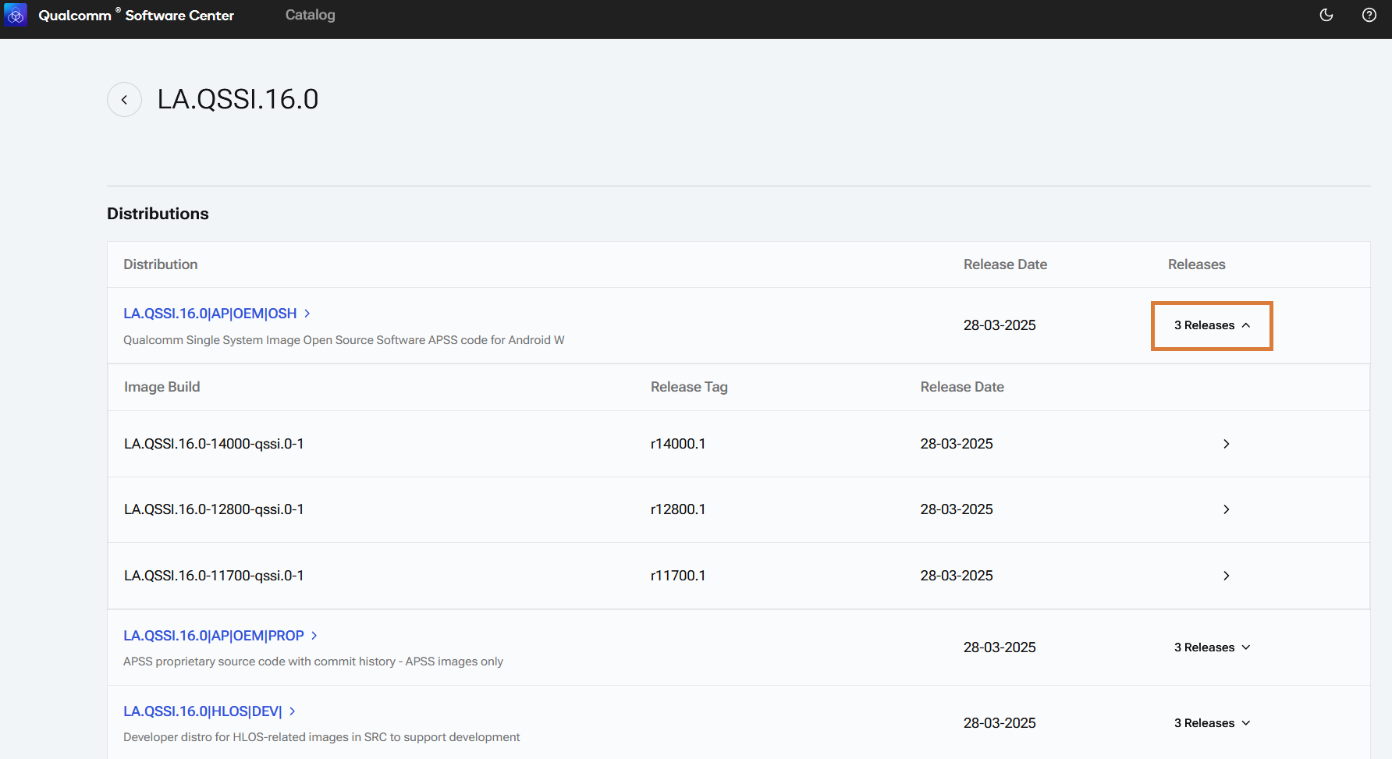Click release tag r14000.1
The width and height of the screenshot is (1392, 759).
pyautogui.click(x=678, y=444)
